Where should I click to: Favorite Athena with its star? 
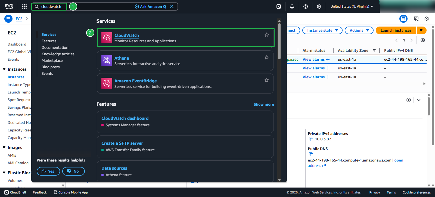click(267, 57)
